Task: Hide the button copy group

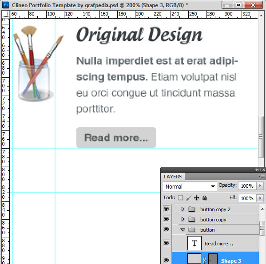Action: click(x=166, y=219)
